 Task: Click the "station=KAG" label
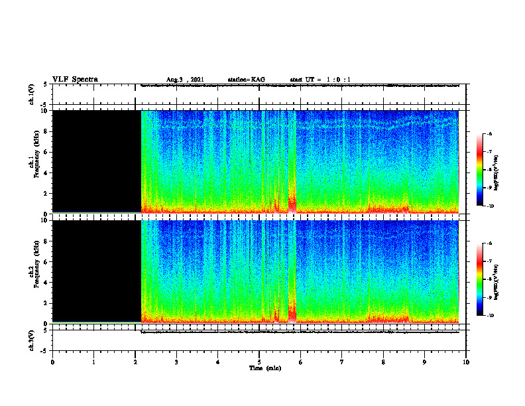(x=246, y=80)
